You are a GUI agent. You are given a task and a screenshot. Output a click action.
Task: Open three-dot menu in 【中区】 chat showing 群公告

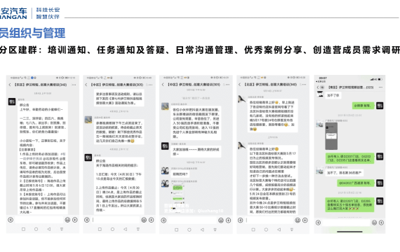(150, 85)
